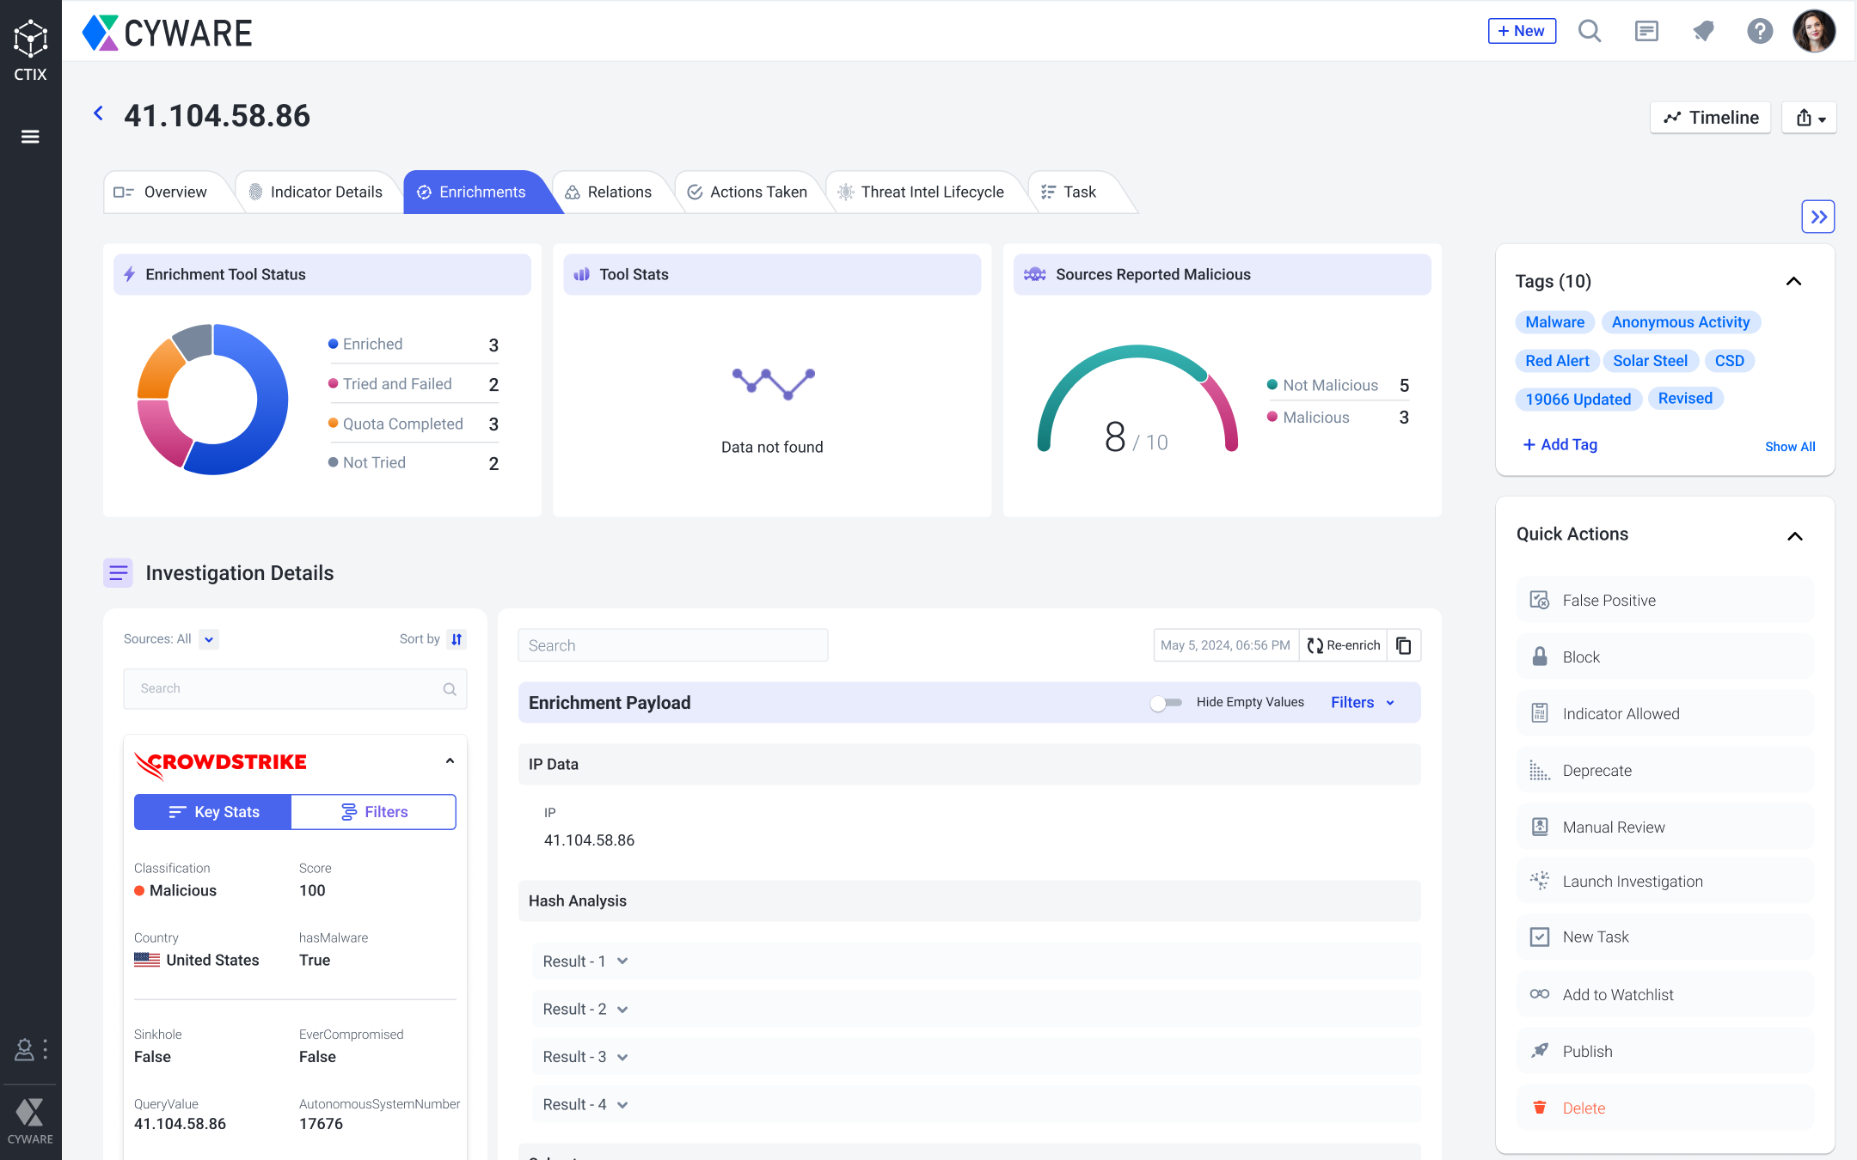The height and width of the screenshot is (1160, 1857).
Task: Click the announcements megaphone icon
Action: (1703, 31)
